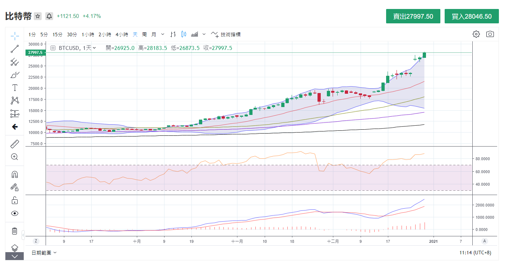Open chart settings gear icon
Image resolution: width=505 pixels, height=264 pixels.
tap(476, 34)
